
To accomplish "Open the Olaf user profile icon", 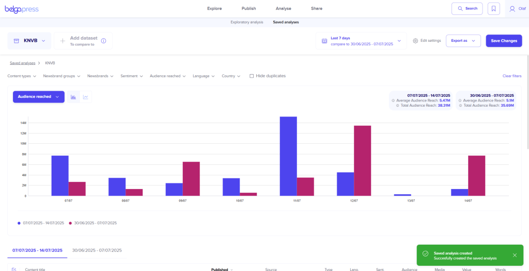I will [x=512, y=9].
